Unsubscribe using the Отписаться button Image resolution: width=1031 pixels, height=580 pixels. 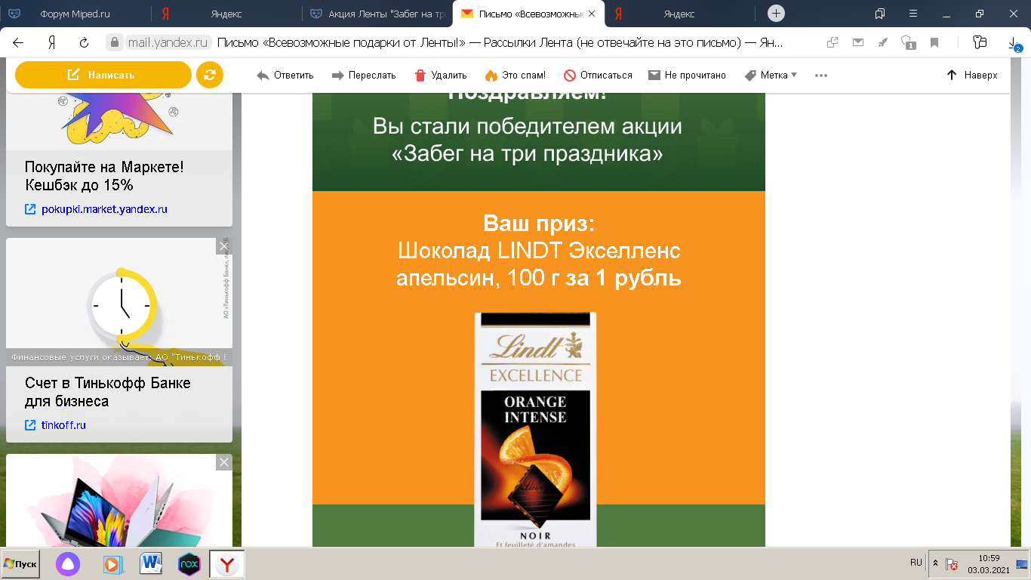click(x=598, y=76)
